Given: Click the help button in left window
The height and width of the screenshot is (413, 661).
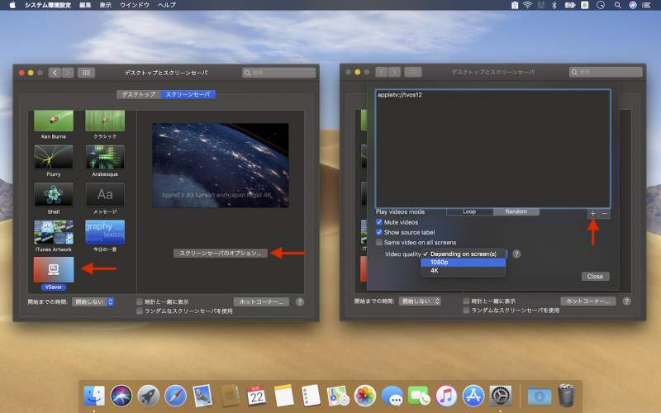Looking at the screenshot, I should point(300,301).
